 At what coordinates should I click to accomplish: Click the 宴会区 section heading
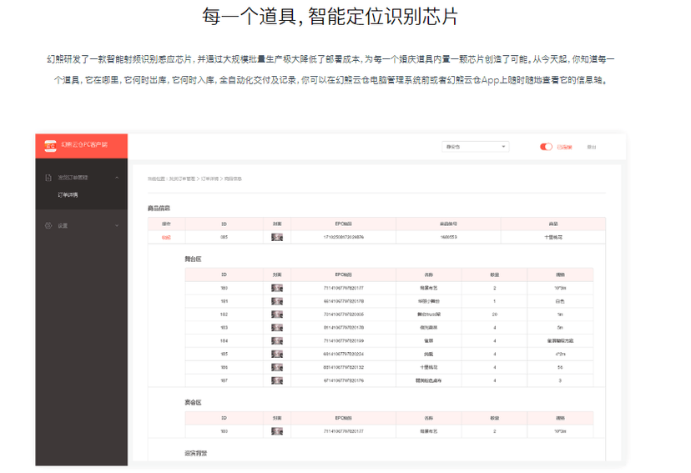coord(193,403)
